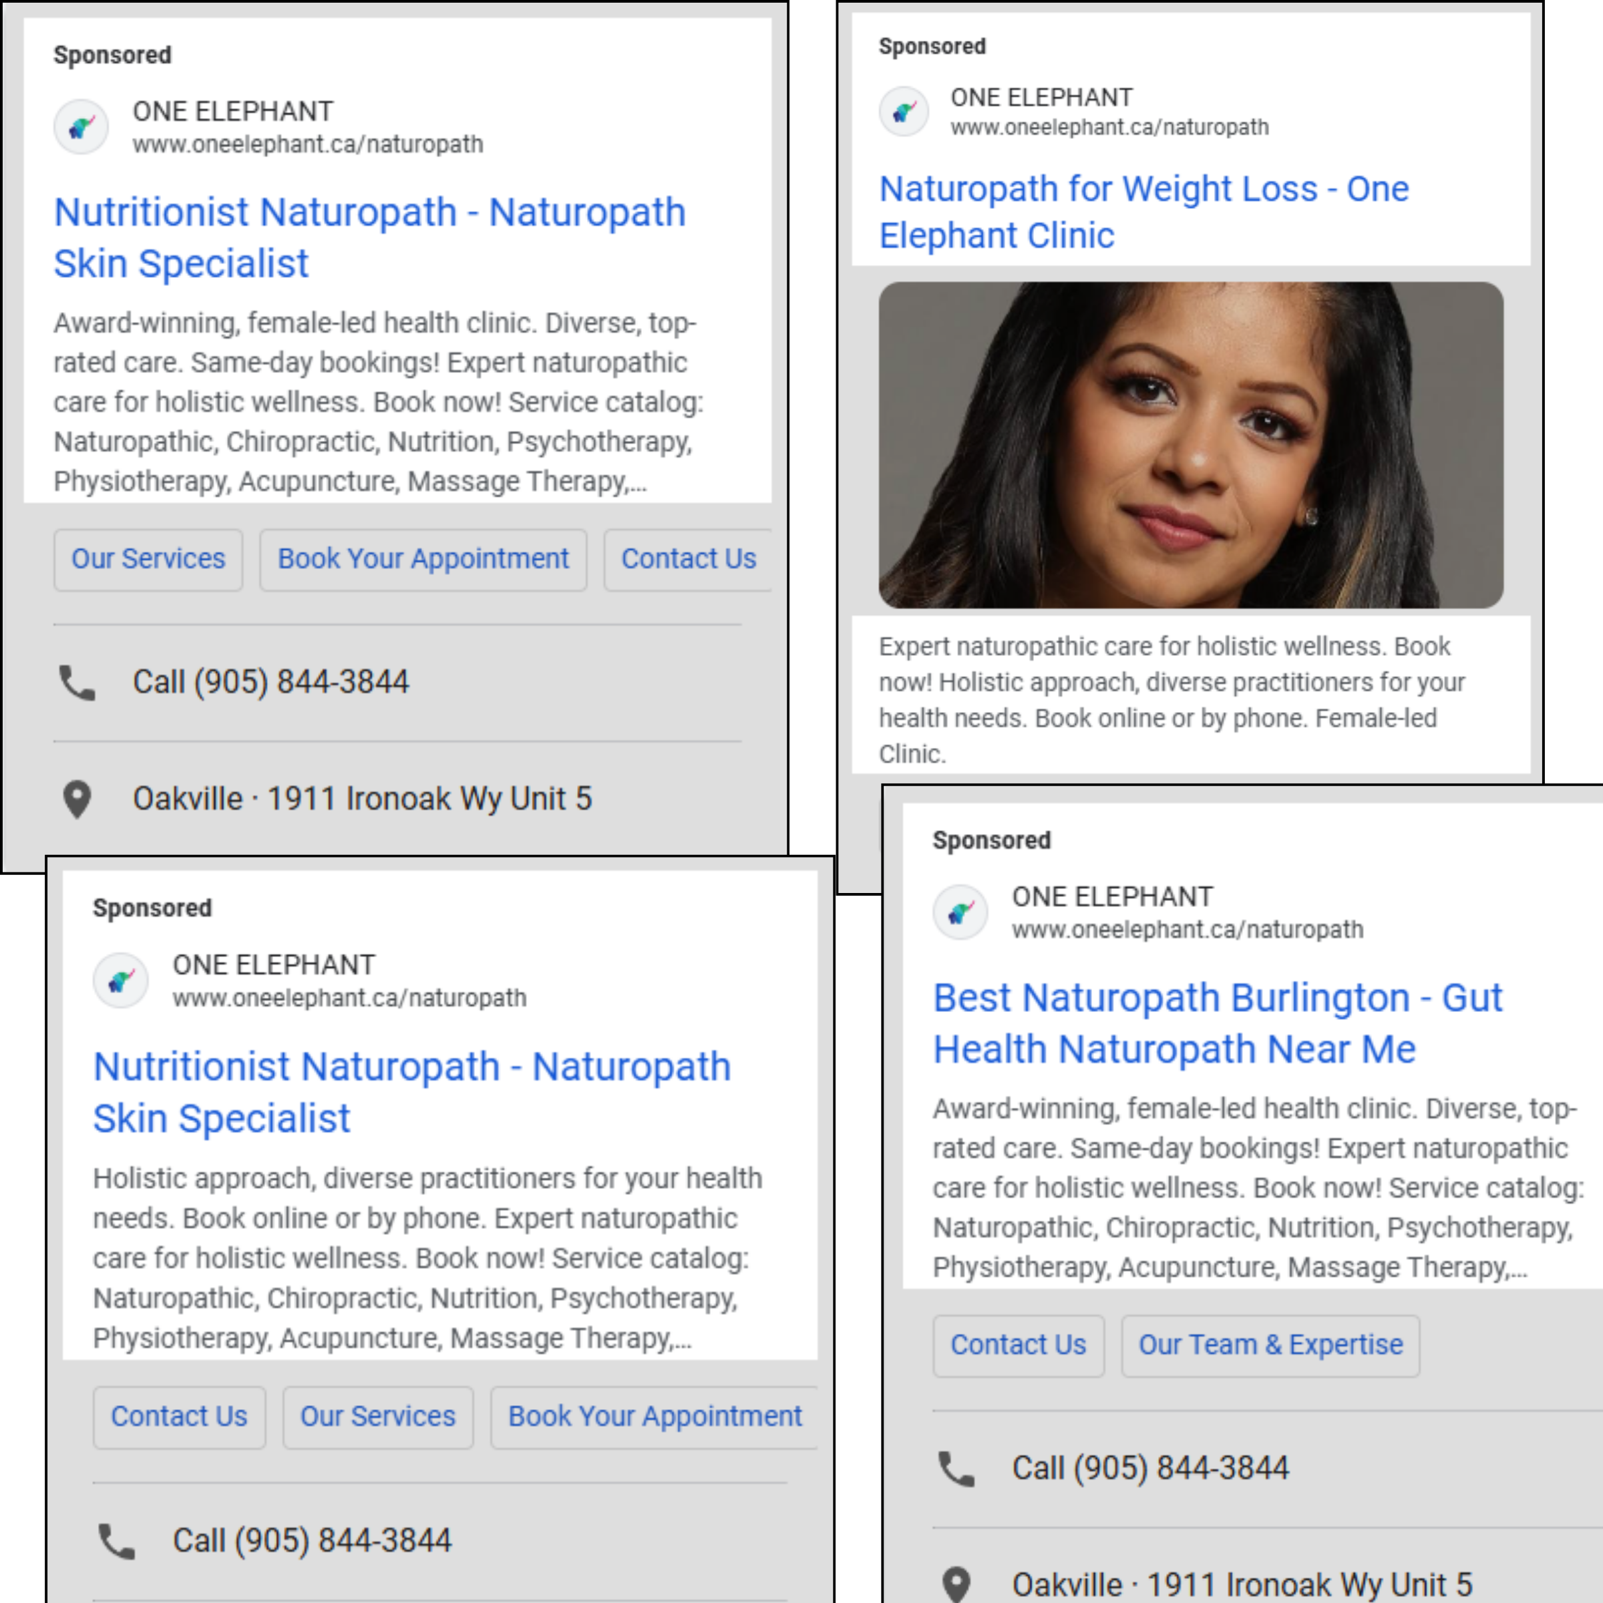
Task: Open 'Contact Us' sitelink in bottom-left ad
Action: click(x=179, y=1417)
